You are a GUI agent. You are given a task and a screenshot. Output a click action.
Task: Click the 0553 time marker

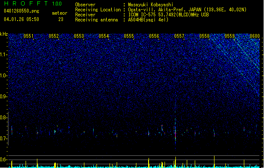click(79, 36)
